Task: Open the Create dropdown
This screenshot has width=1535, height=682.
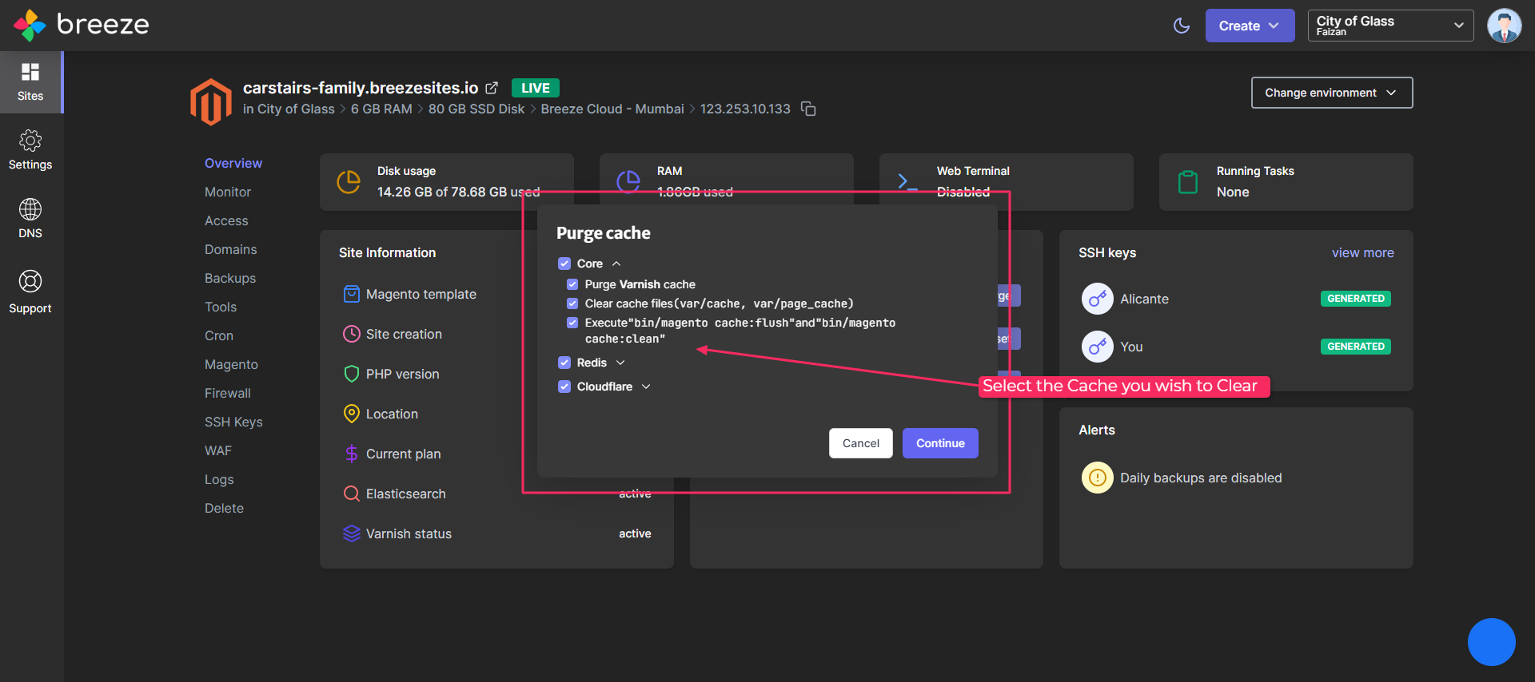Action: [1250, 26]
